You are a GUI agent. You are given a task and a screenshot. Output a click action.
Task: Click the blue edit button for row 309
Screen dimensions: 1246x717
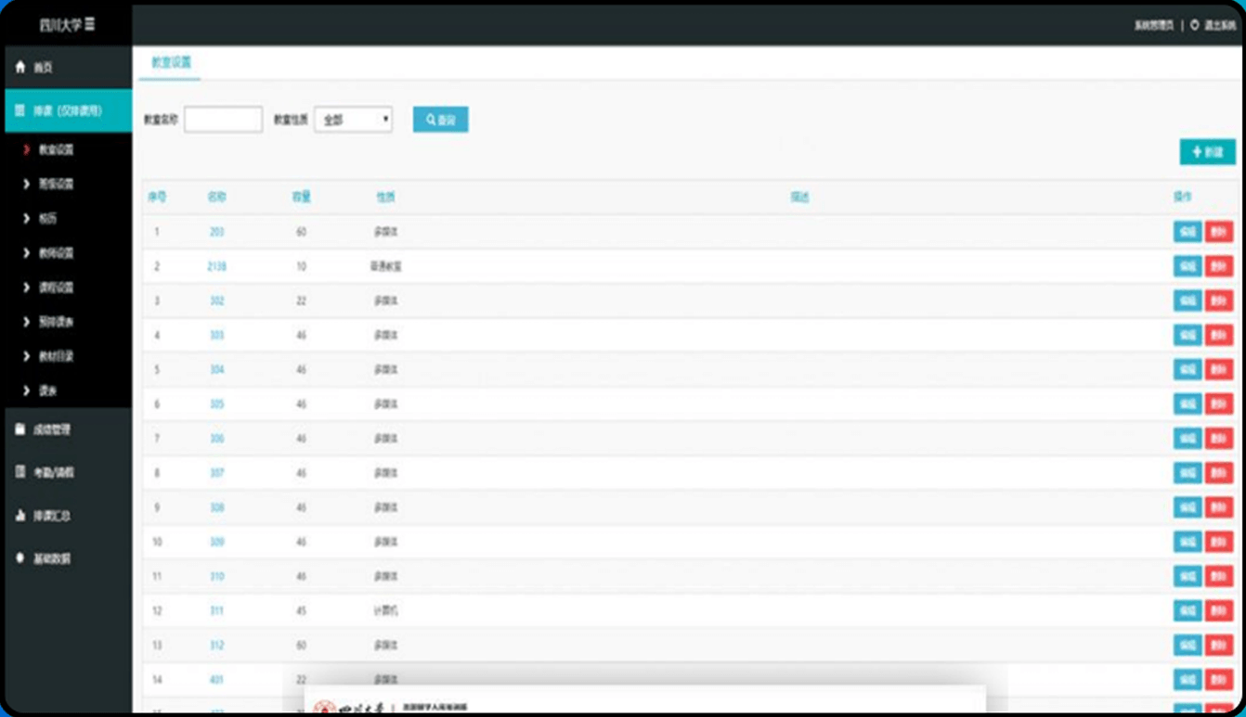[1187, 542]
